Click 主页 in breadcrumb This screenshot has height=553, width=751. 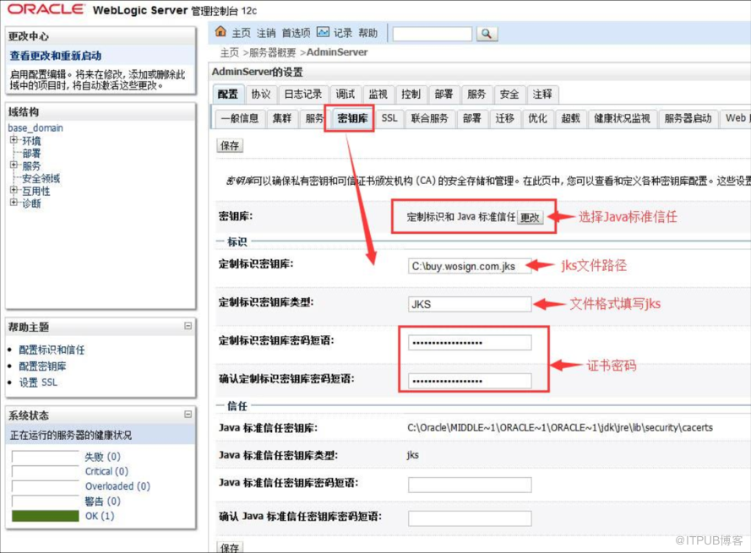[x=230, y=52]
